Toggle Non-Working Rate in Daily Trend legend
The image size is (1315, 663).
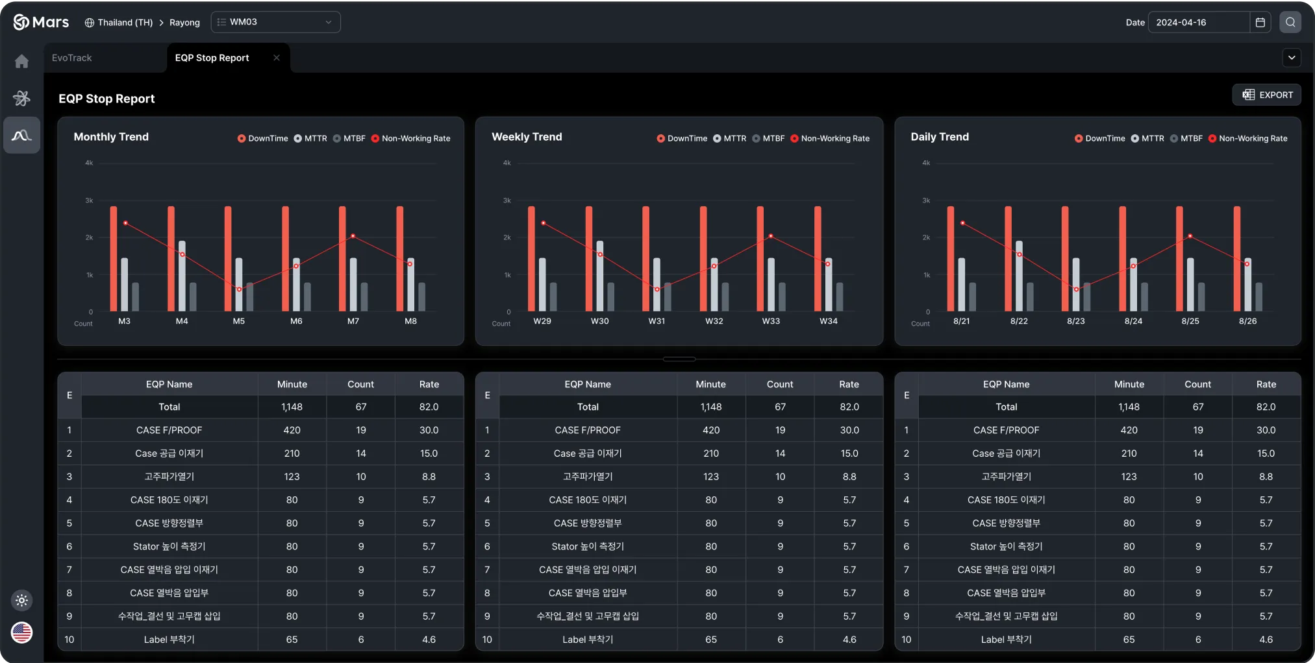[1247, 138]
